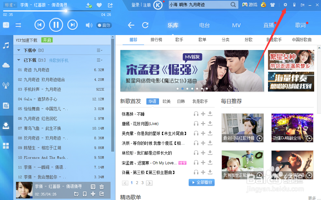This screenshot has height=200, width=321.
Task: Open the desktop lyrics 词 icon
Action: coord(6,25)
